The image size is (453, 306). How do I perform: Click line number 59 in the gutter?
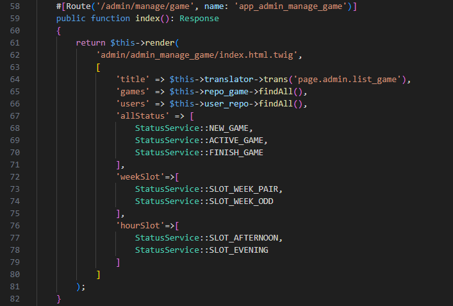(15, 18)
